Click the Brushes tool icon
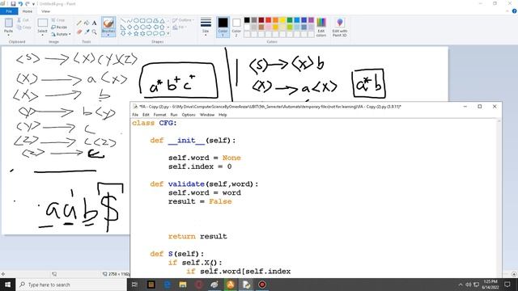The height and width of the screenshot is (291, 518). click(108, 23)
